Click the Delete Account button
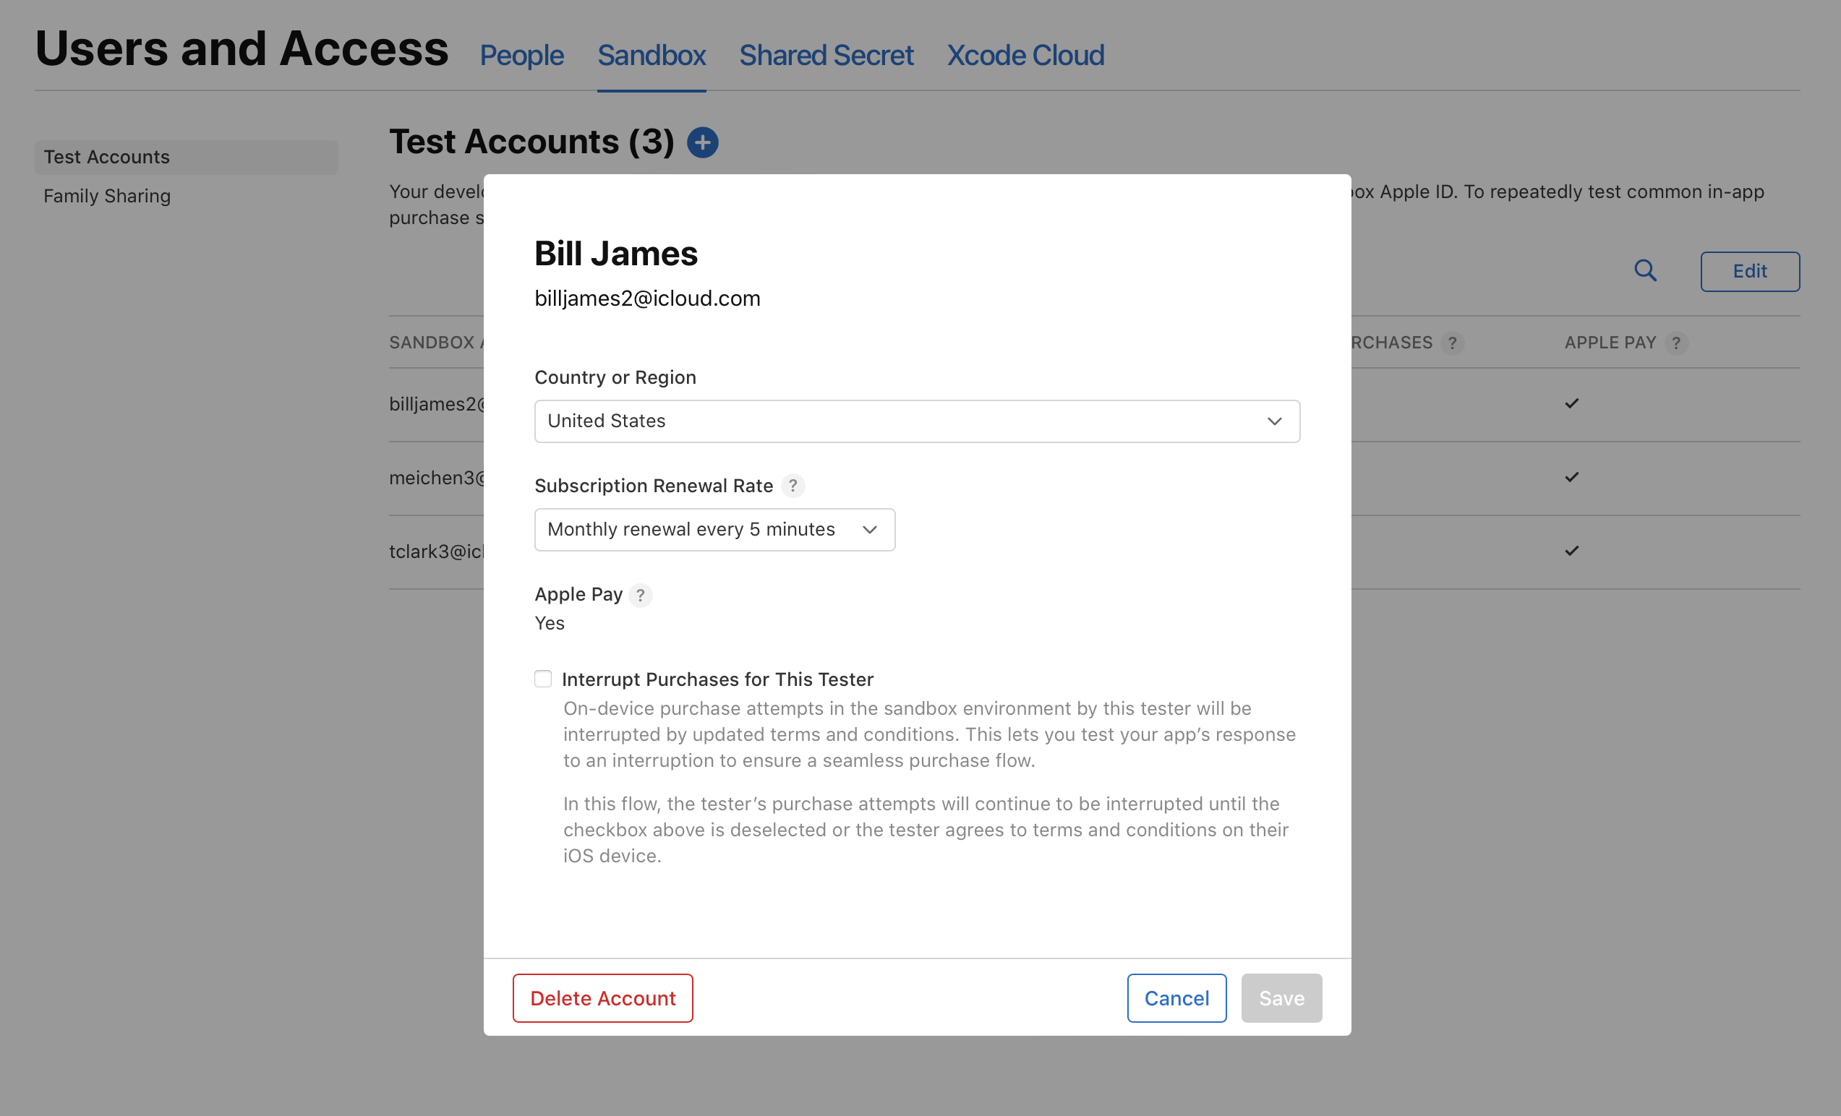 (x=602, y=997)
